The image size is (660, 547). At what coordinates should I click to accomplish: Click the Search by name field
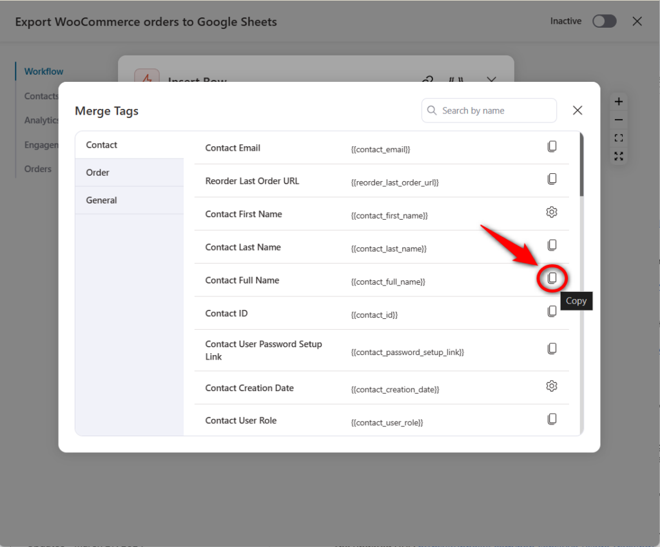pyautogui.click(x=489, y=111)
